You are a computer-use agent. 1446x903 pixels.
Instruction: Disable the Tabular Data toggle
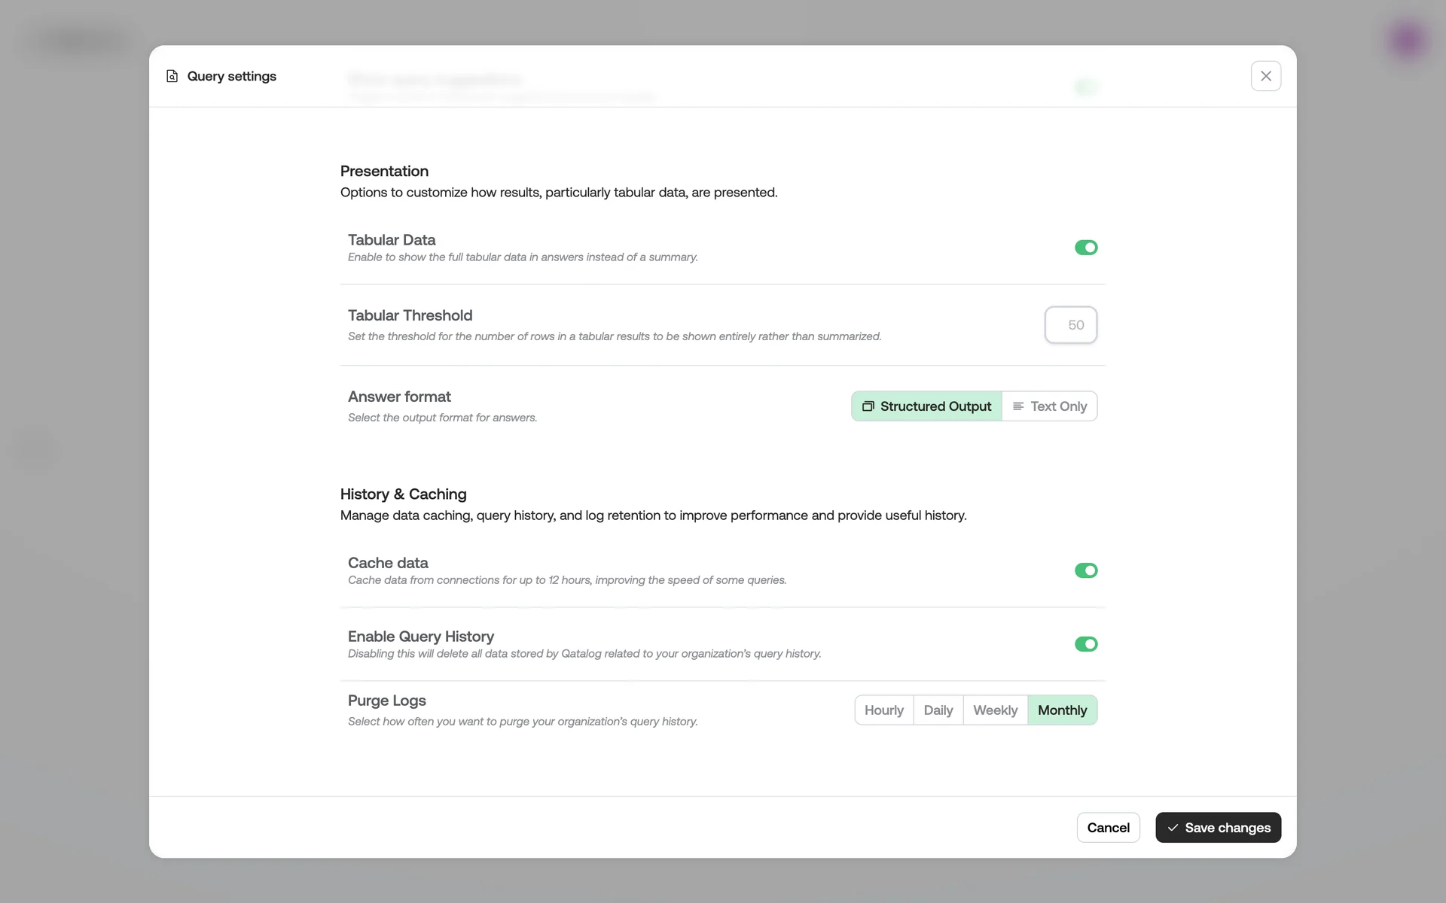click(1085, 248)
